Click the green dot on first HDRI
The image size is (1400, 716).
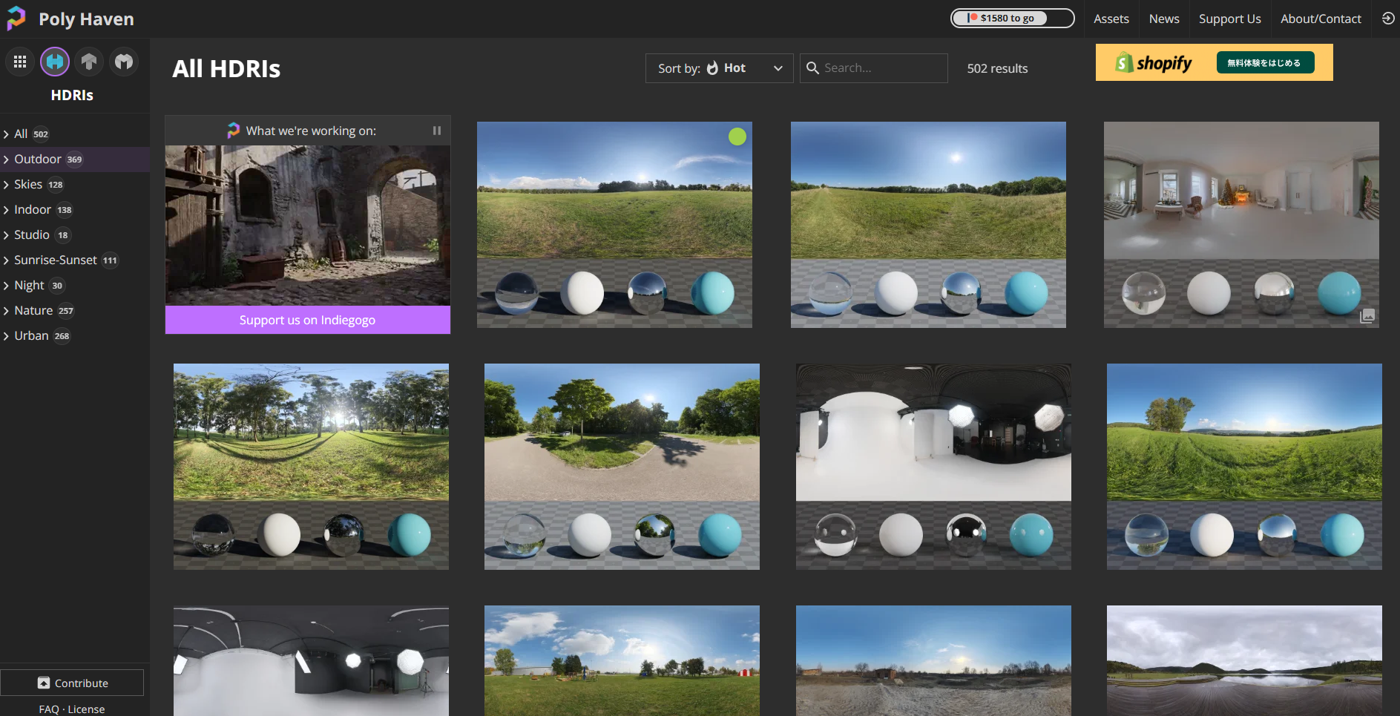point(737,137)
